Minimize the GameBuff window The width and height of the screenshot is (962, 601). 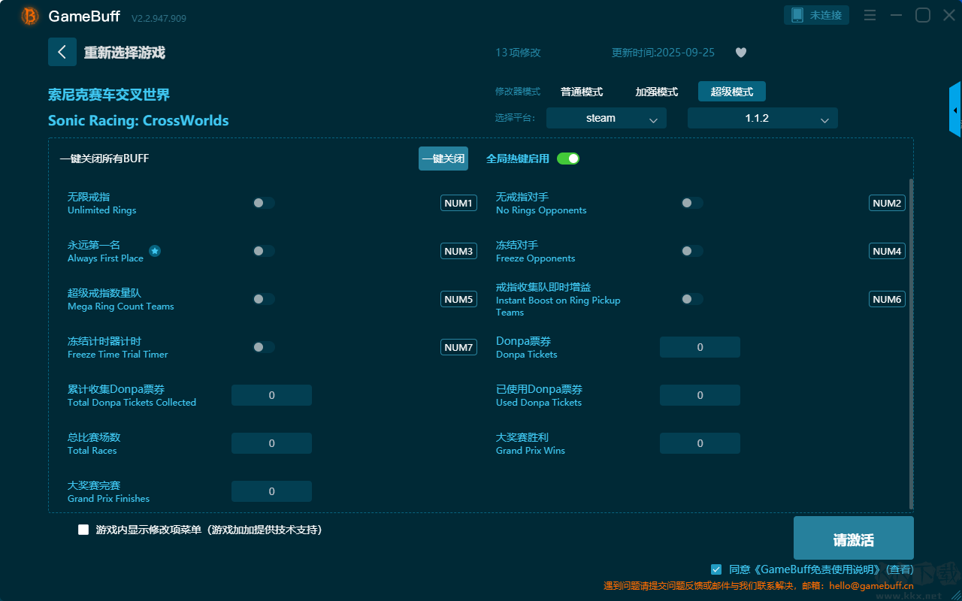(x=896, y=15)
